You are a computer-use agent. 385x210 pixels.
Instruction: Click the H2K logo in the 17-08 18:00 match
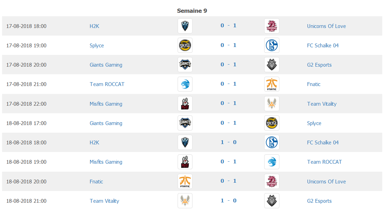click(x=185, y=26)
